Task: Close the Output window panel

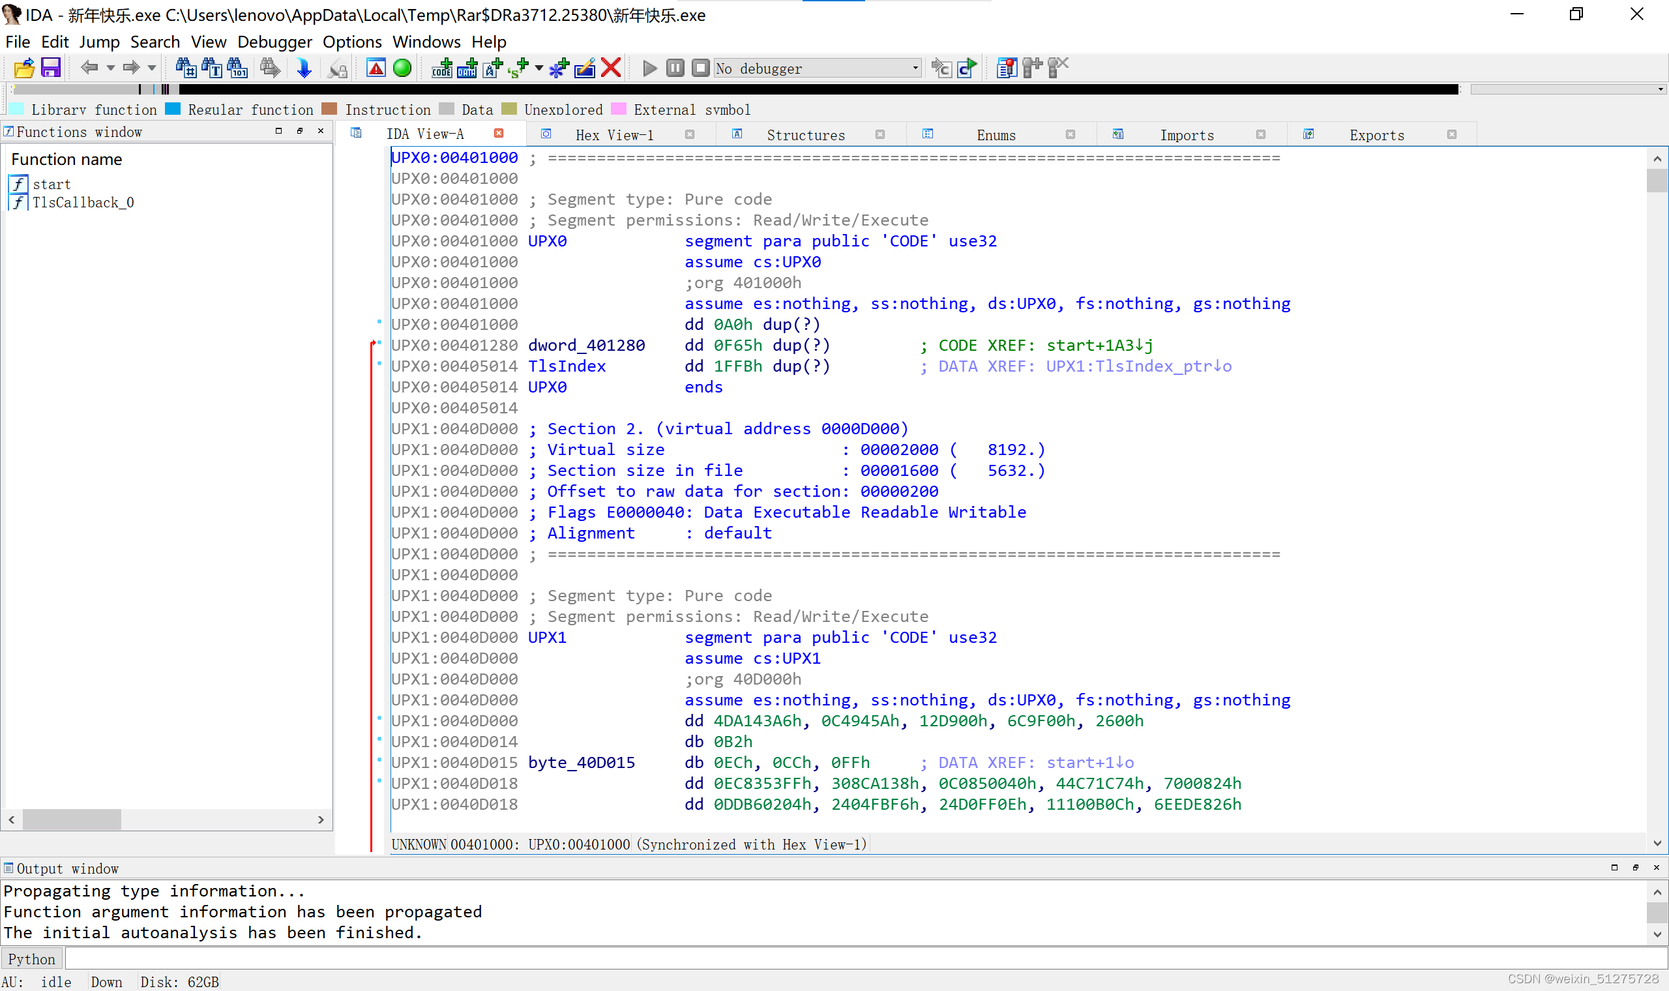Action: [1657, 868]
